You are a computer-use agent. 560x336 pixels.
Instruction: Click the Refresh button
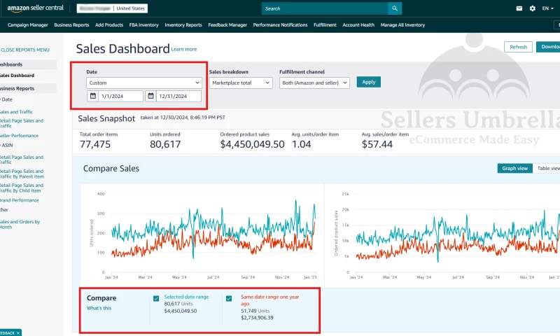pos(518,47)
